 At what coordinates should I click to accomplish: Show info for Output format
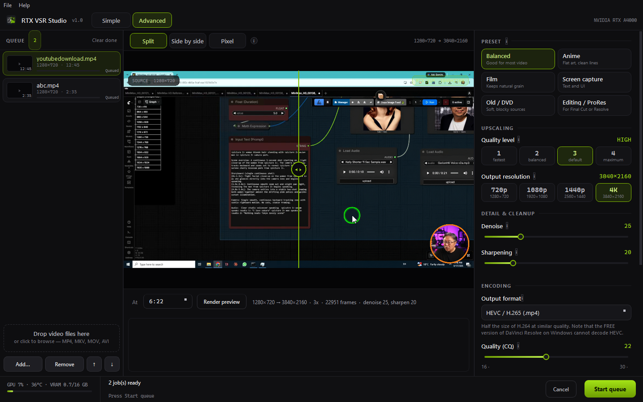[522, 298]
